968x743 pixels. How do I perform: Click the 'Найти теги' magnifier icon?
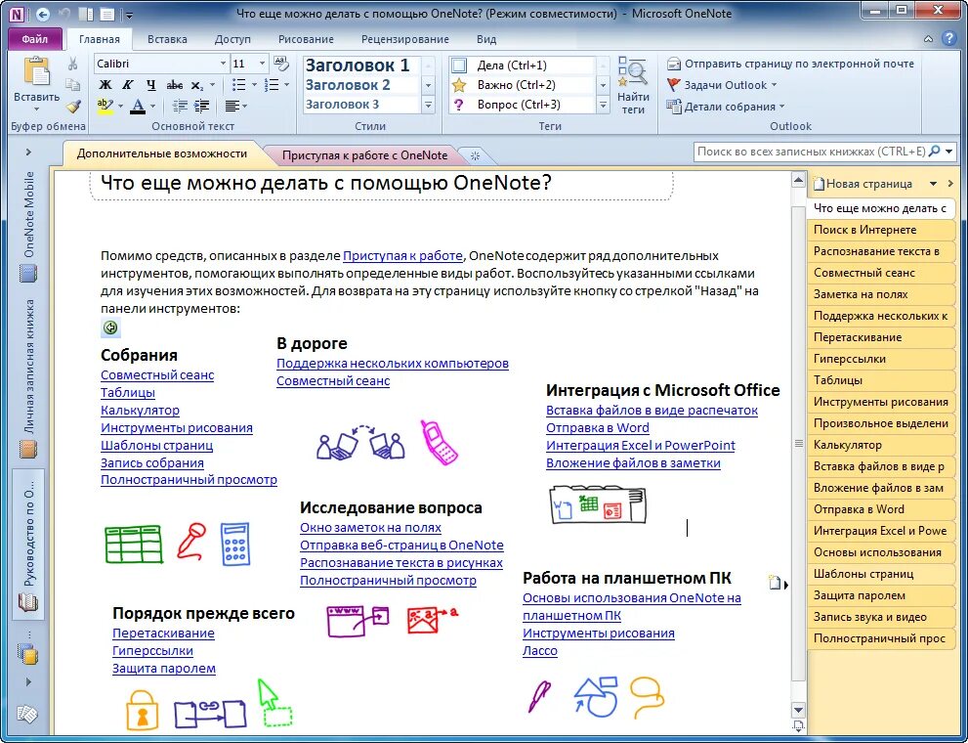(634, 73)
